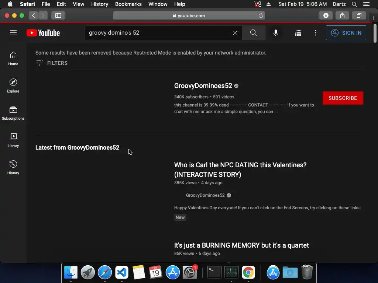Open the YouTube hamburger guide menu
The height and width of the screenshot is (283, 378).
click(13, 33)
